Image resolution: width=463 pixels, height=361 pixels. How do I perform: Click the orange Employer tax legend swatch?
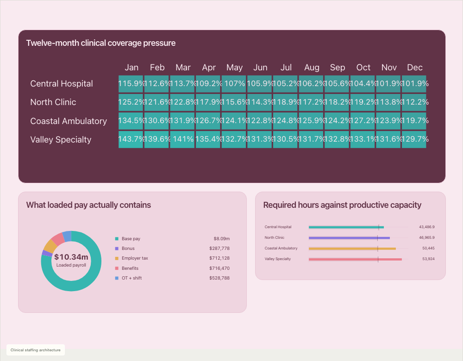[117, 258]
